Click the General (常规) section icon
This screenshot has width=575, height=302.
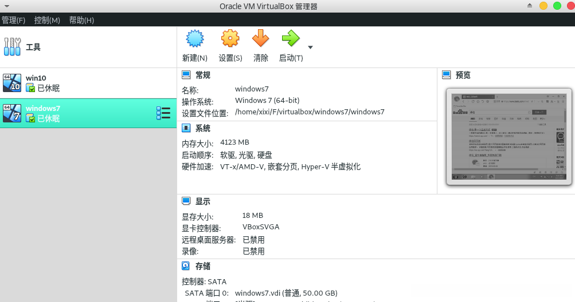tap(186, 75)
